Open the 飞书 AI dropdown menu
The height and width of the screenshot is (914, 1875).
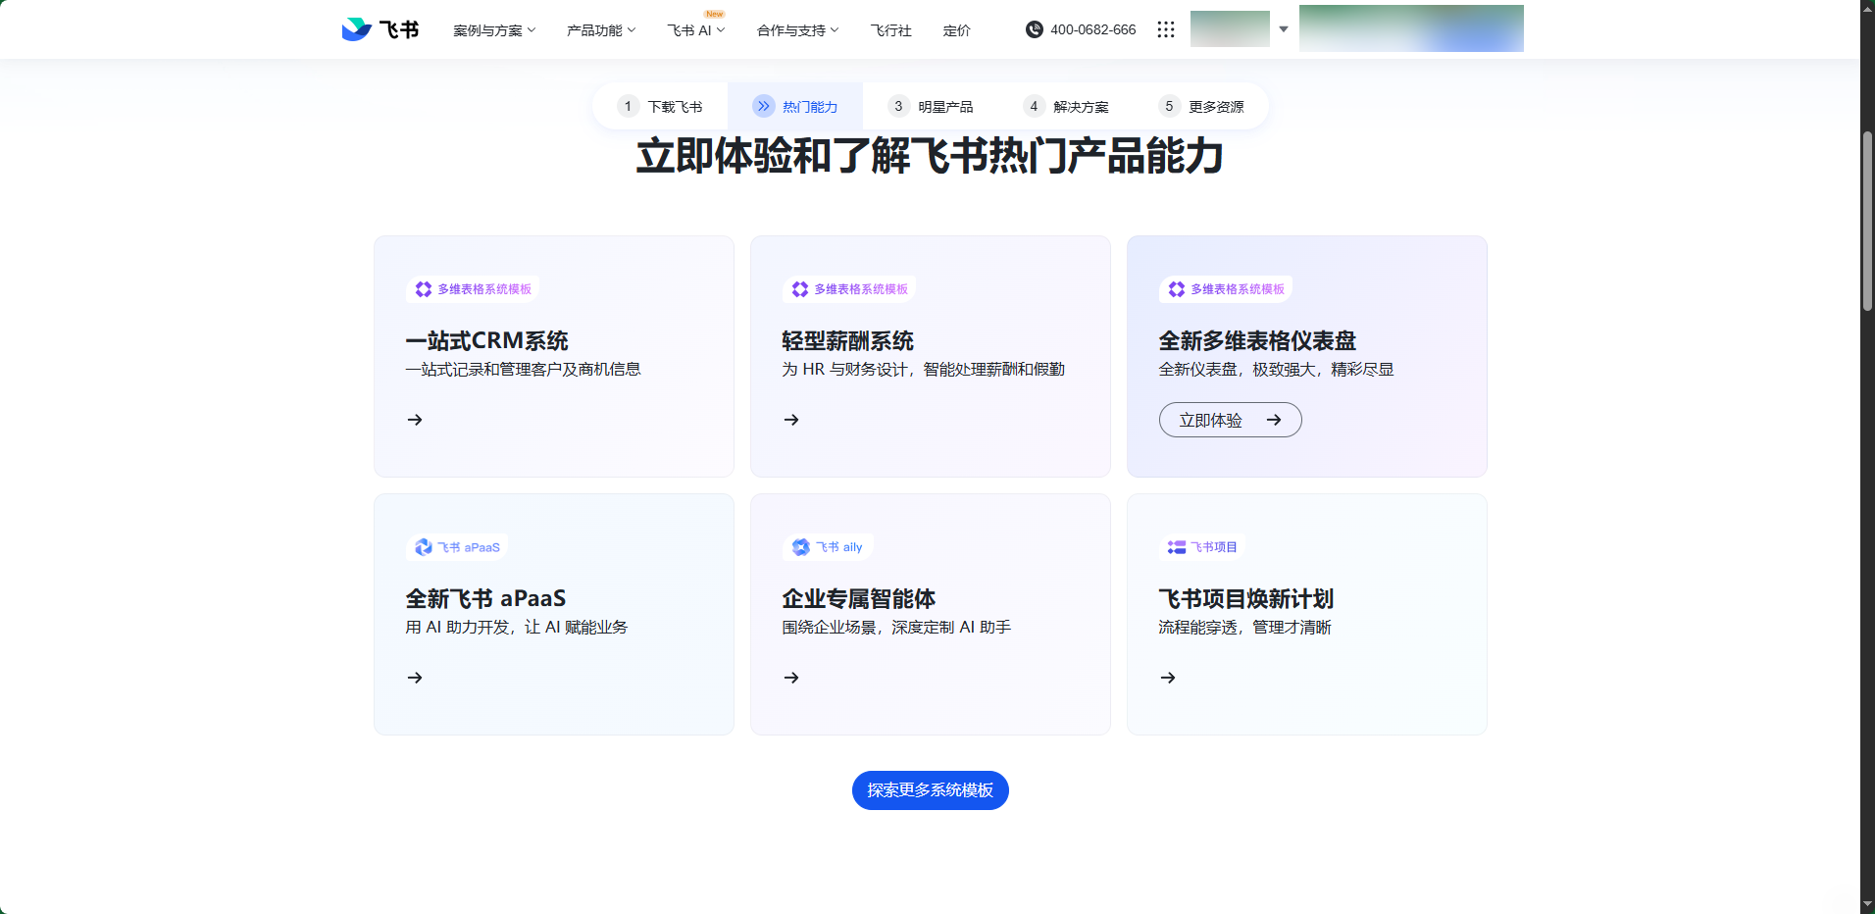point(695,30)
